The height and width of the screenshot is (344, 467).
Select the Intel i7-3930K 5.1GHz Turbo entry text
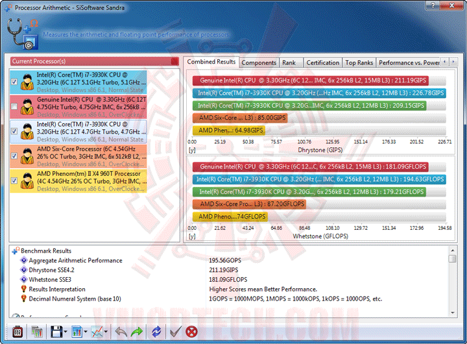(x=91, y=82)
